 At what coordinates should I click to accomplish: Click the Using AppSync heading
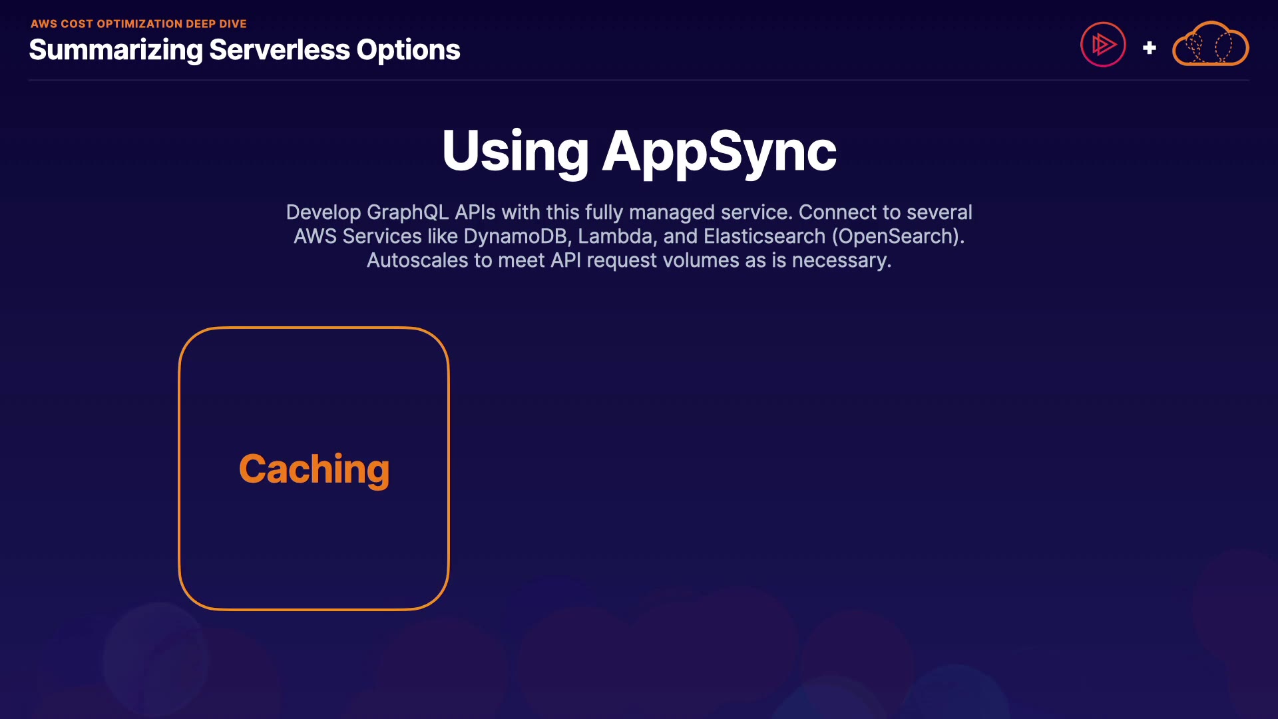tap(639, 151)
